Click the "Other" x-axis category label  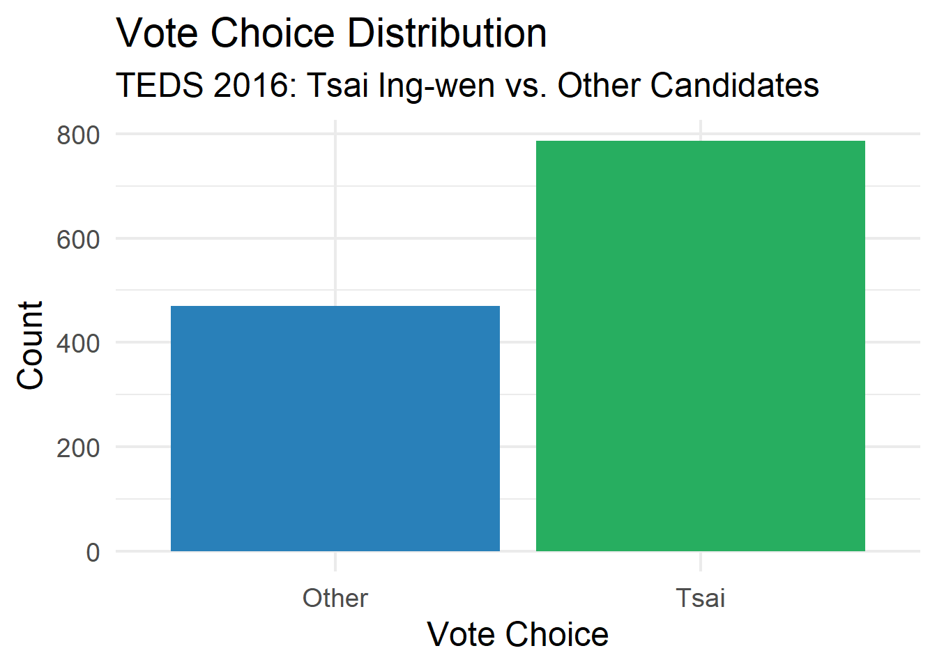click(x=335, y=598)
